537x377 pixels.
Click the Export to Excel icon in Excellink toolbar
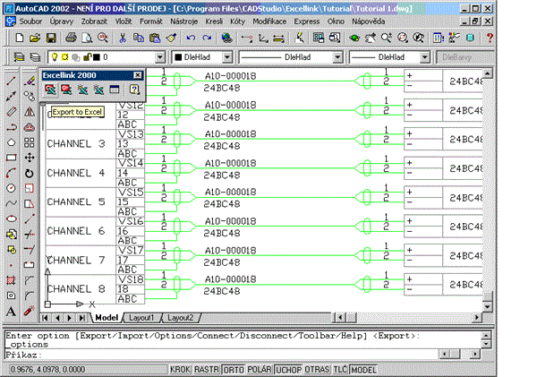coord(52,90)
